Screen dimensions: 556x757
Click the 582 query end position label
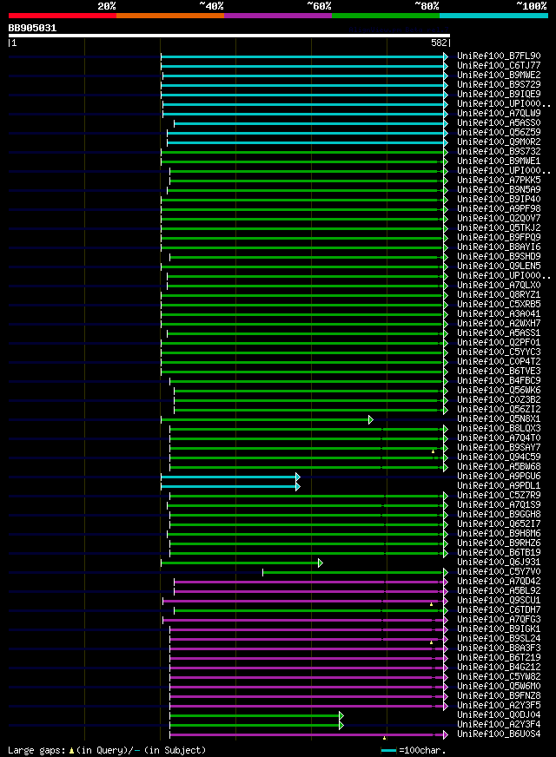(x=440, y=43)
